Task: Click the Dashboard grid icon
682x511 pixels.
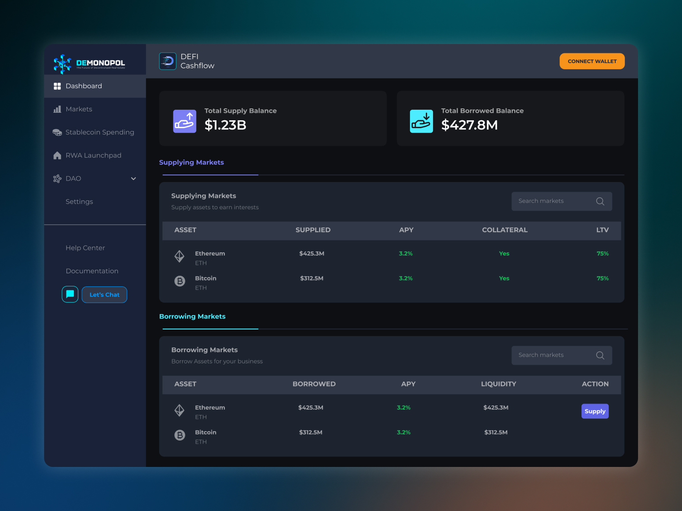Action: tap(57, 86)
